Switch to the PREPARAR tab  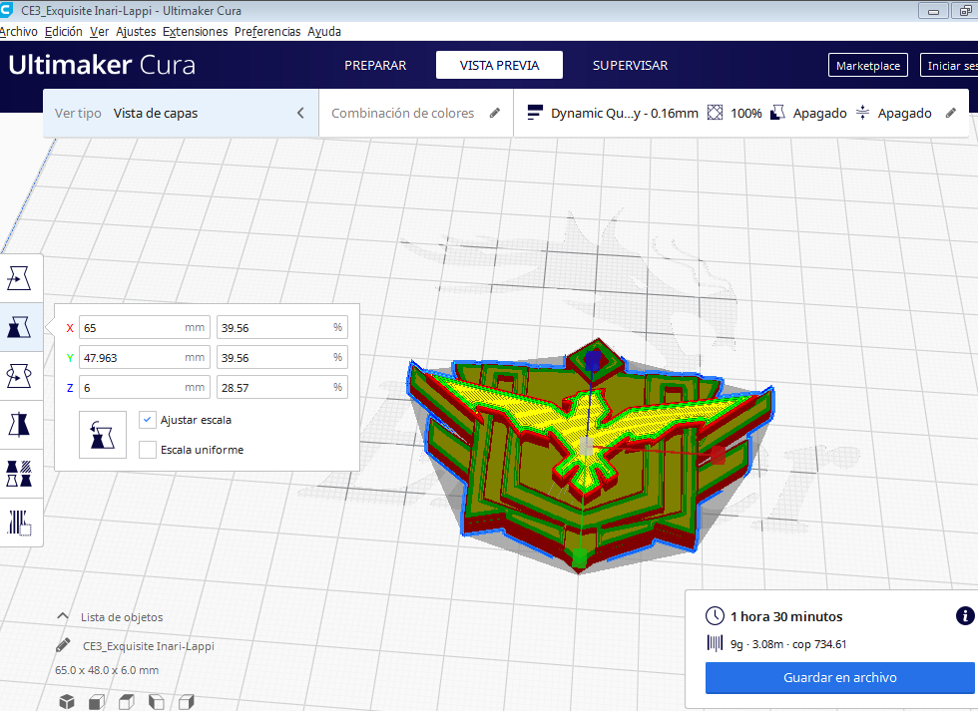coord(375,65)
